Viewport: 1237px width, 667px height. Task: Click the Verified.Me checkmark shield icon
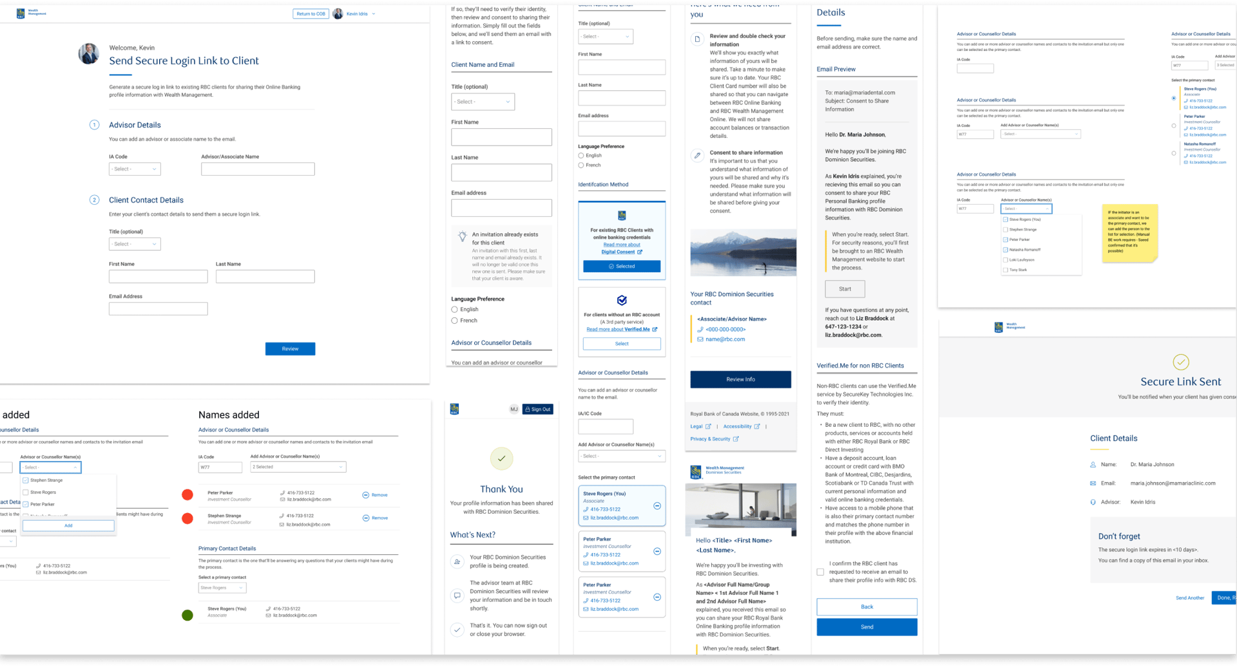pos(622,300)
